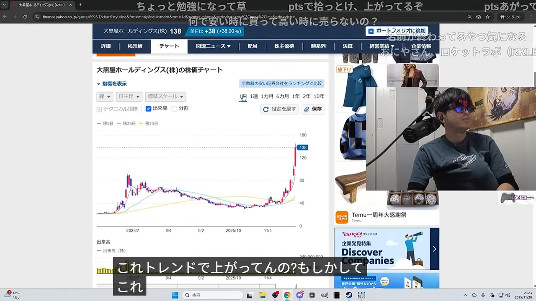536x301 pixels.
Task: Open the 標準スケール scale dropdown
Action: coord(165,97)
